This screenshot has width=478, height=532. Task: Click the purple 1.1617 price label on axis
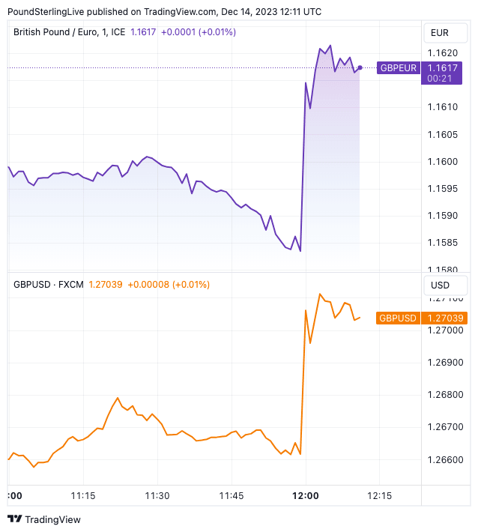442,68
